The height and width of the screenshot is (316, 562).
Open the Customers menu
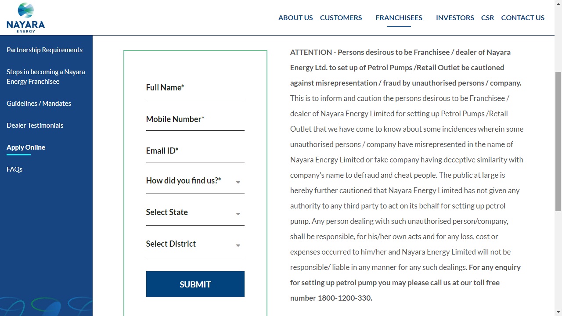pyautogui.click(x=341, y=18)
